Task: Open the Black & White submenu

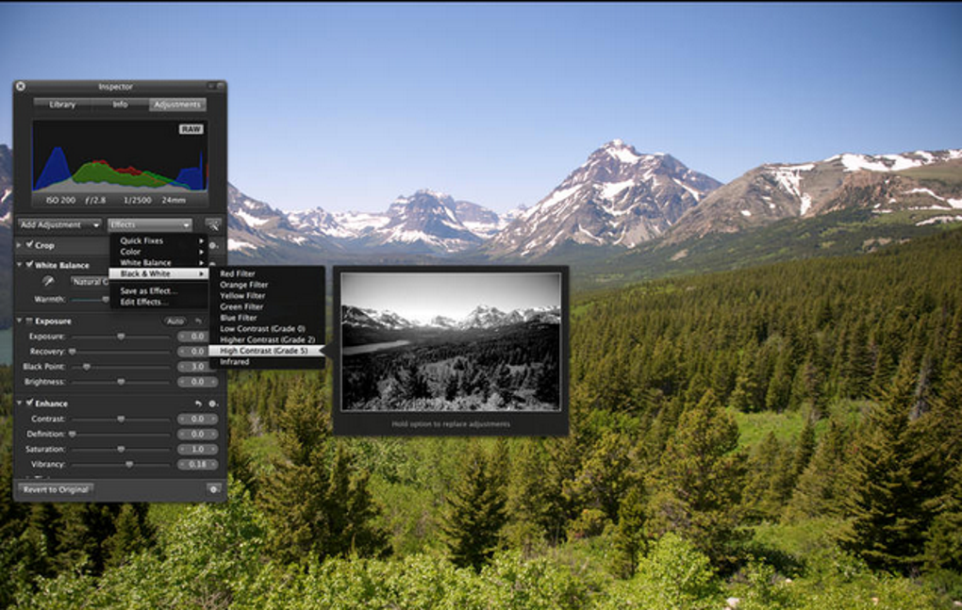Action: click(x=158, y=273)
